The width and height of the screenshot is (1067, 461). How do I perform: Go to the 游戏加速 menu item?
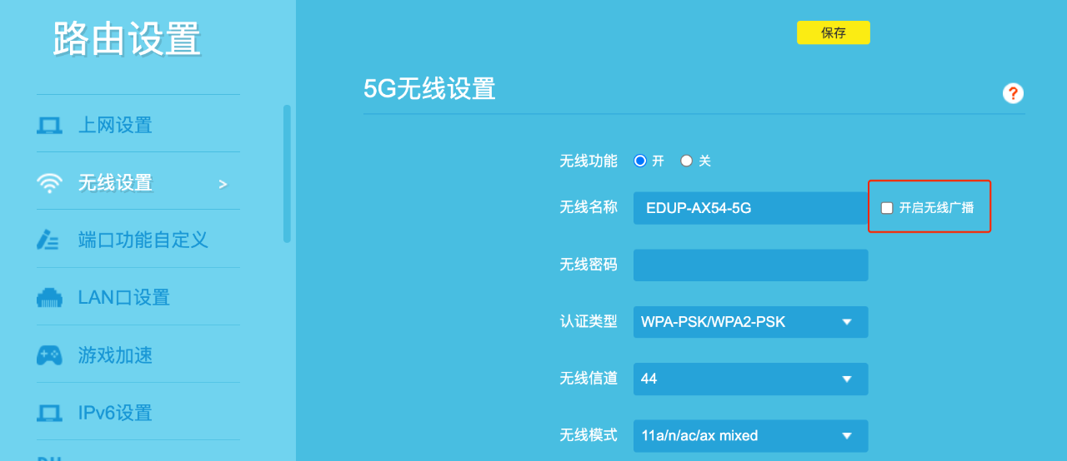(115, 355)
